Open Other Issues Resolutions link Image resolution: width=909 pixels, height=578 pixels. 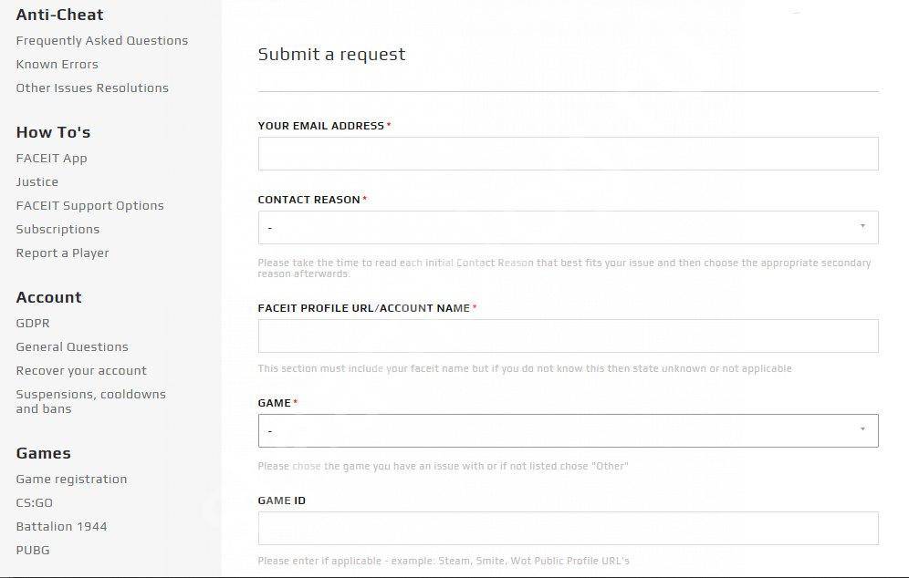click(x=92, y=88)
